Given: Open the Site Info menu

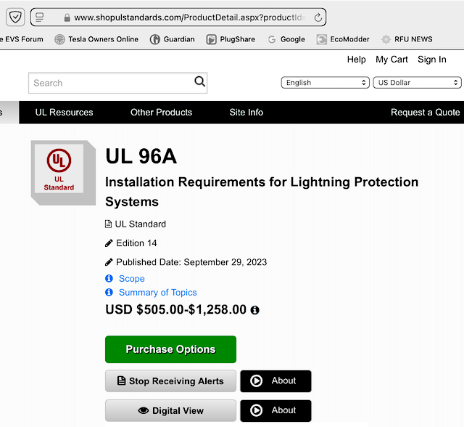Looking at the screenshot, I should click(246, 113).
